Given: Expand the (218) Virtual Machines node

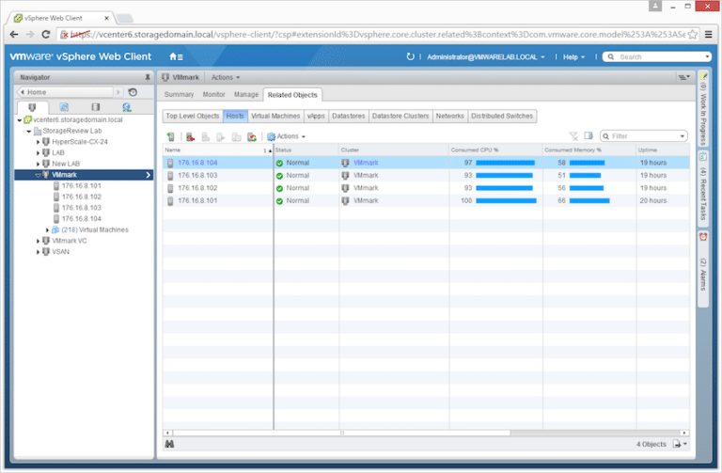Looking at the screenshot, I should [47, 229].
